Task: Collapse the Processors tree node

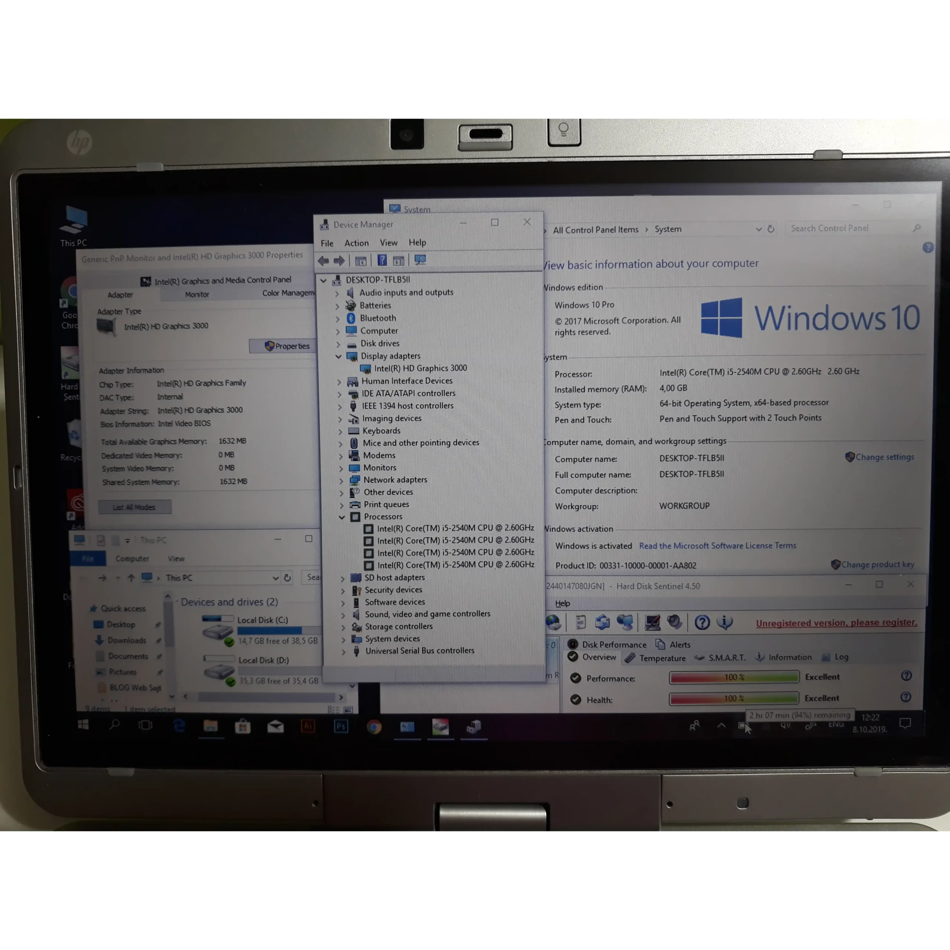Action: pos(341,517)
